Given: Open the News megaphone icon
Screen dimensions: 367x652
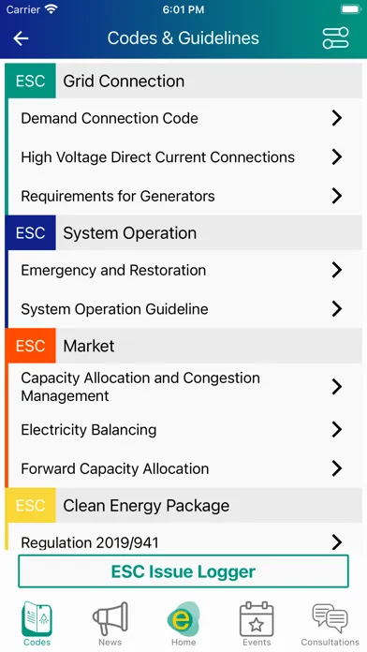Looking at the screenshot, I should pos(110,619).
